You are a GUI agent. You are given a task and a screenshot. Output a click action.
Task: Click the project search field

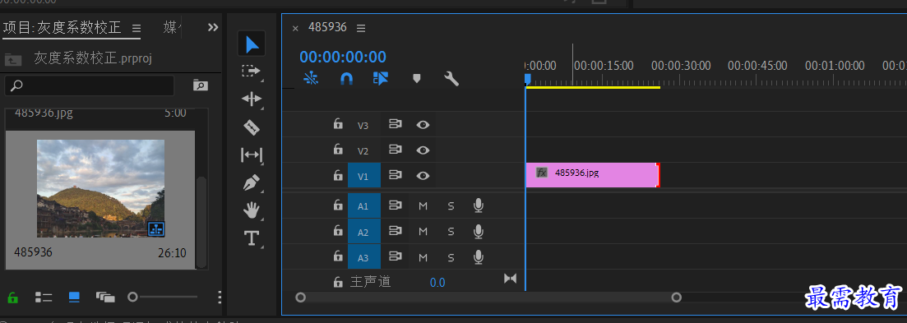89,85
